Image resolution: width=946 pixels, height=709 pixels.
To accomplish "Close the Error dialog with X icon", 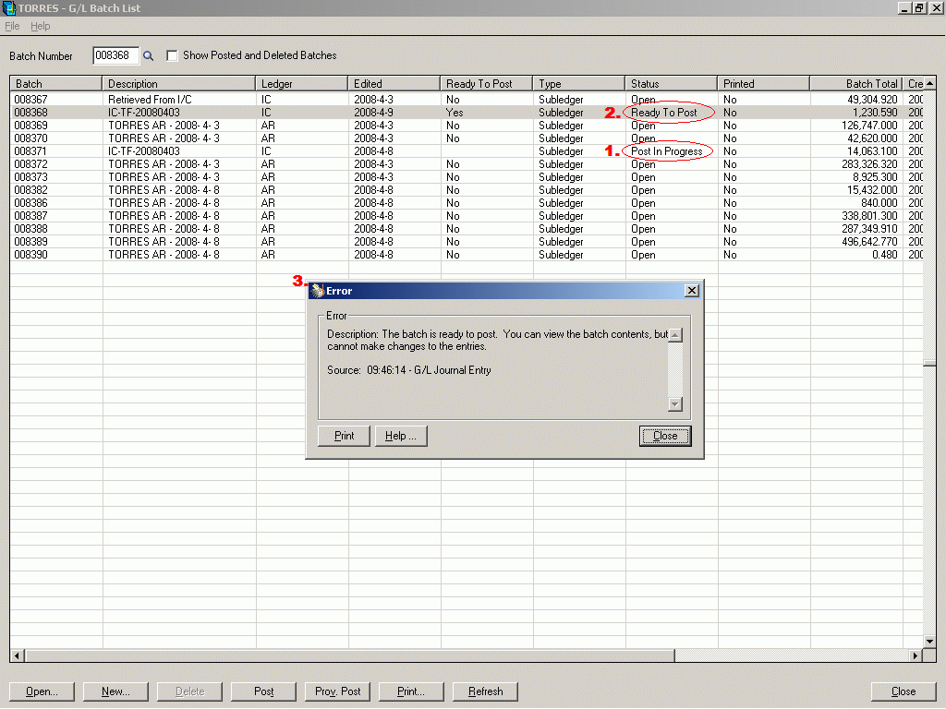I will 691,291.
